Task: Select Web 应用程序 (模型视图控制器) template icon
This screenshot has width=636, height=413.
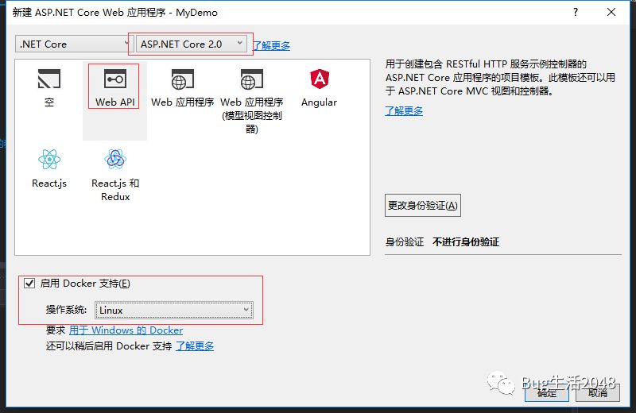Action: point(252,79)
